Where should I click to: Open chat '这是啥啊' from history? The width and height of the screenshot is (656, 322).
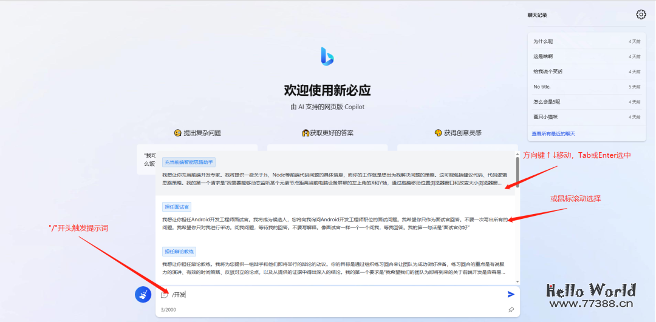[x=587, y=56]
